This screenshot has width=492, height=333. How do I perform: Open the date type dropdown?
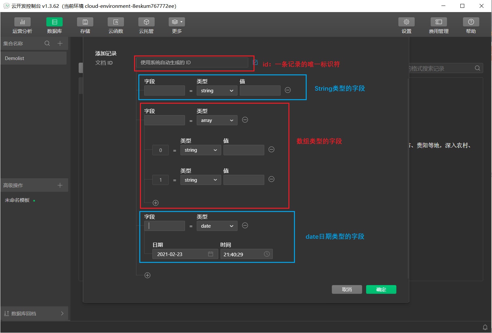(217, 226)
